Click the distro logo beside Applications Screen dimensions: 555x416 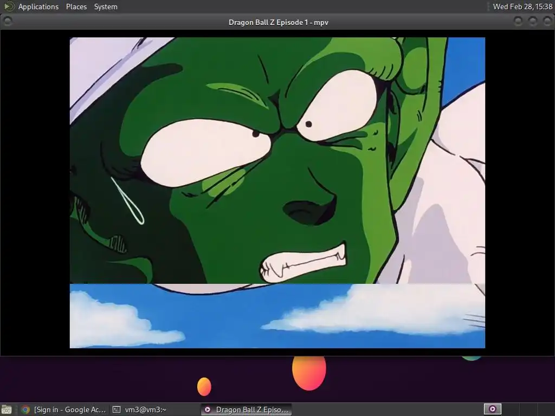coord(9,6)
